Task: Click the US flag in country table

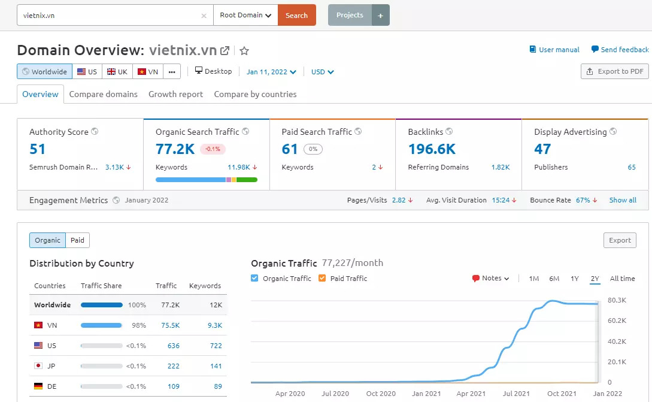Action: (x=38, y=346)
